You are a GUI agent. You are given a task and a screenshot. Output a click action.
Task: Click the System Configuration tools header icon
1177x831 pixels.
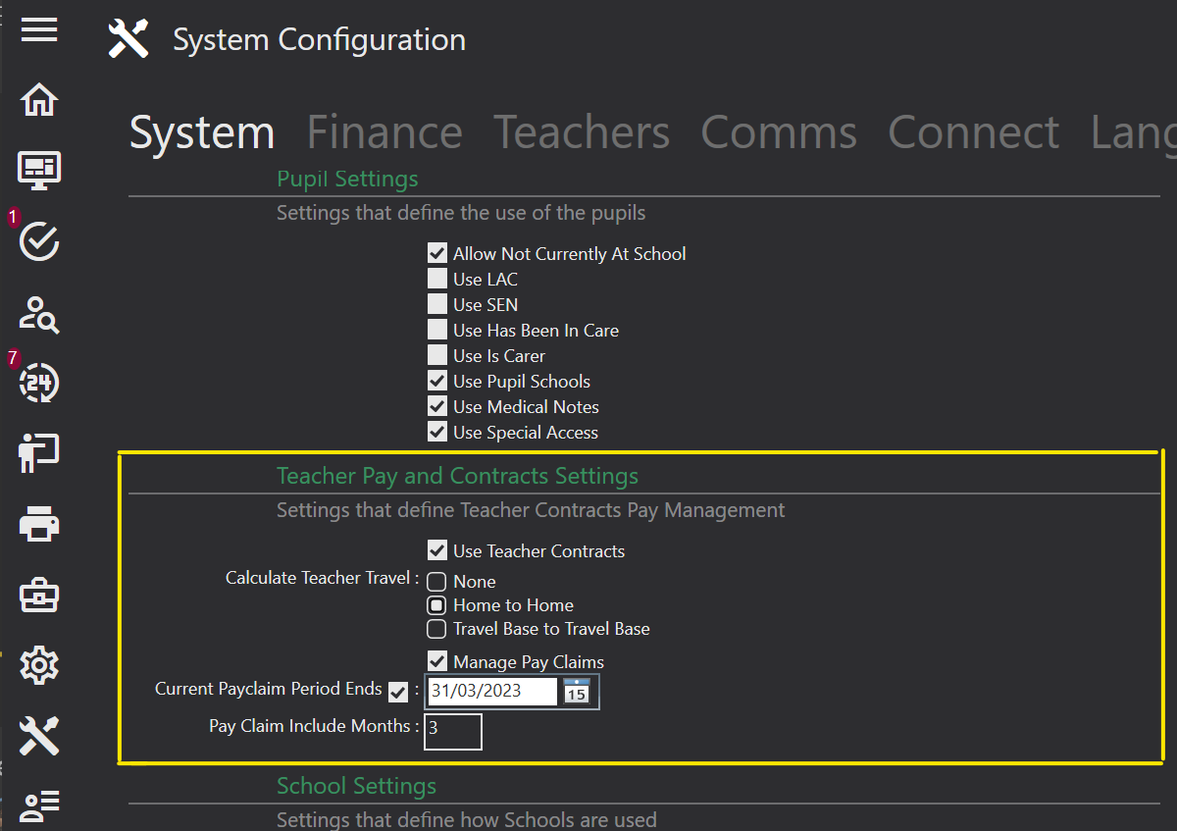(x=128, y=39)
